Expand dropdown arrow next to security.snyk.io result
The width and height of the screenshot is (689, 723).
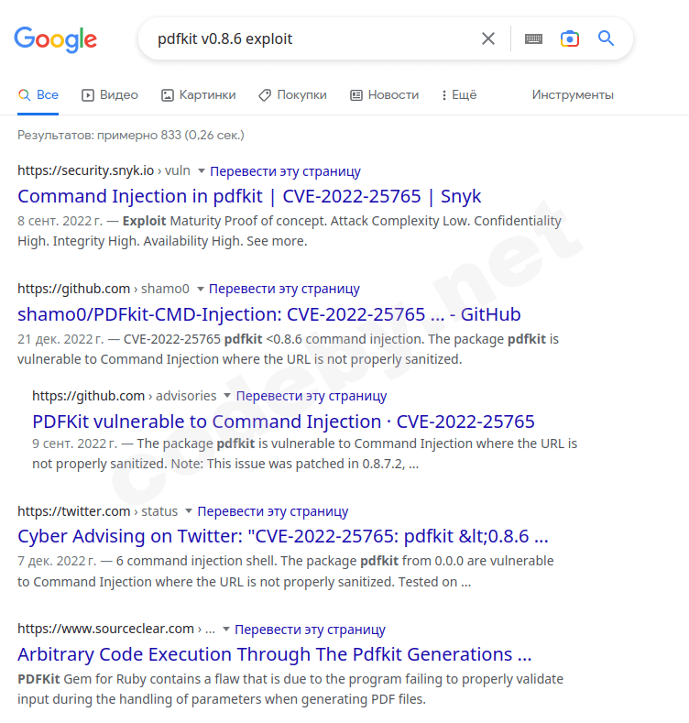pos(202,170)
